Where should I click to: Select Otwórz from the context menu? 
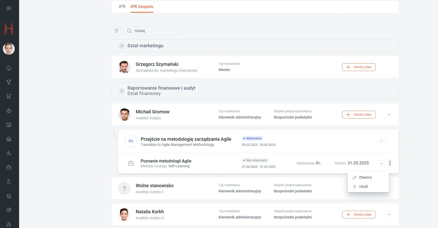365,177
